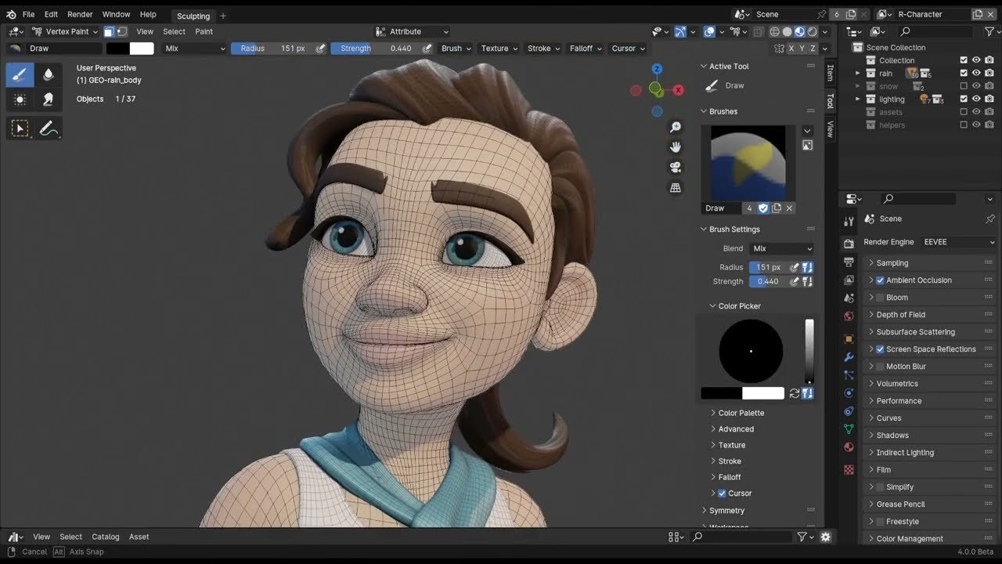Image resolution: width=1002 pixels, height=564 pixels.
Task: Enable the snow collection checkbox in the outliner
Action: point(963,86)
